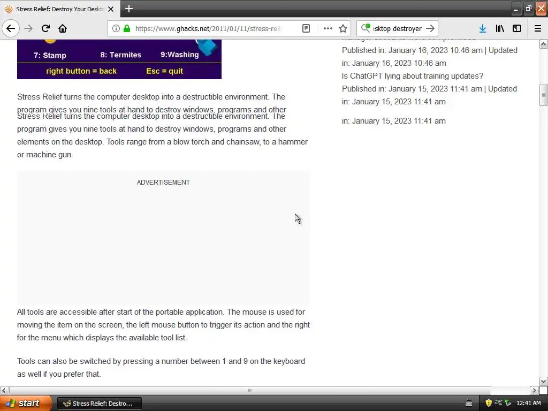The image size is (548, 411).
Task: Click the horizontal scrollbar left arrow
Action: (4, 390)
